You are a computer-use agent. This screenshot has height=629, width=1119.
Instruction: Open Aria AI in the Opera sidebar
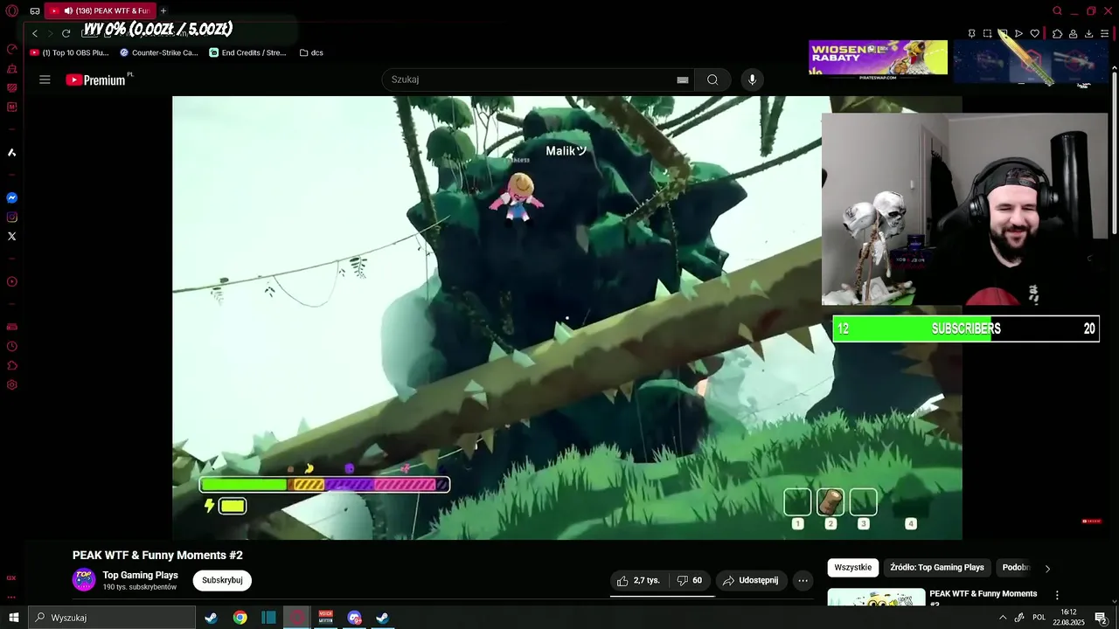pyautogui.click(x=12, y=153)
